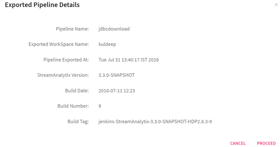280x147 pixels.
Task: Click the kuldeep workspace name value
Action: [x=107, y=44]
